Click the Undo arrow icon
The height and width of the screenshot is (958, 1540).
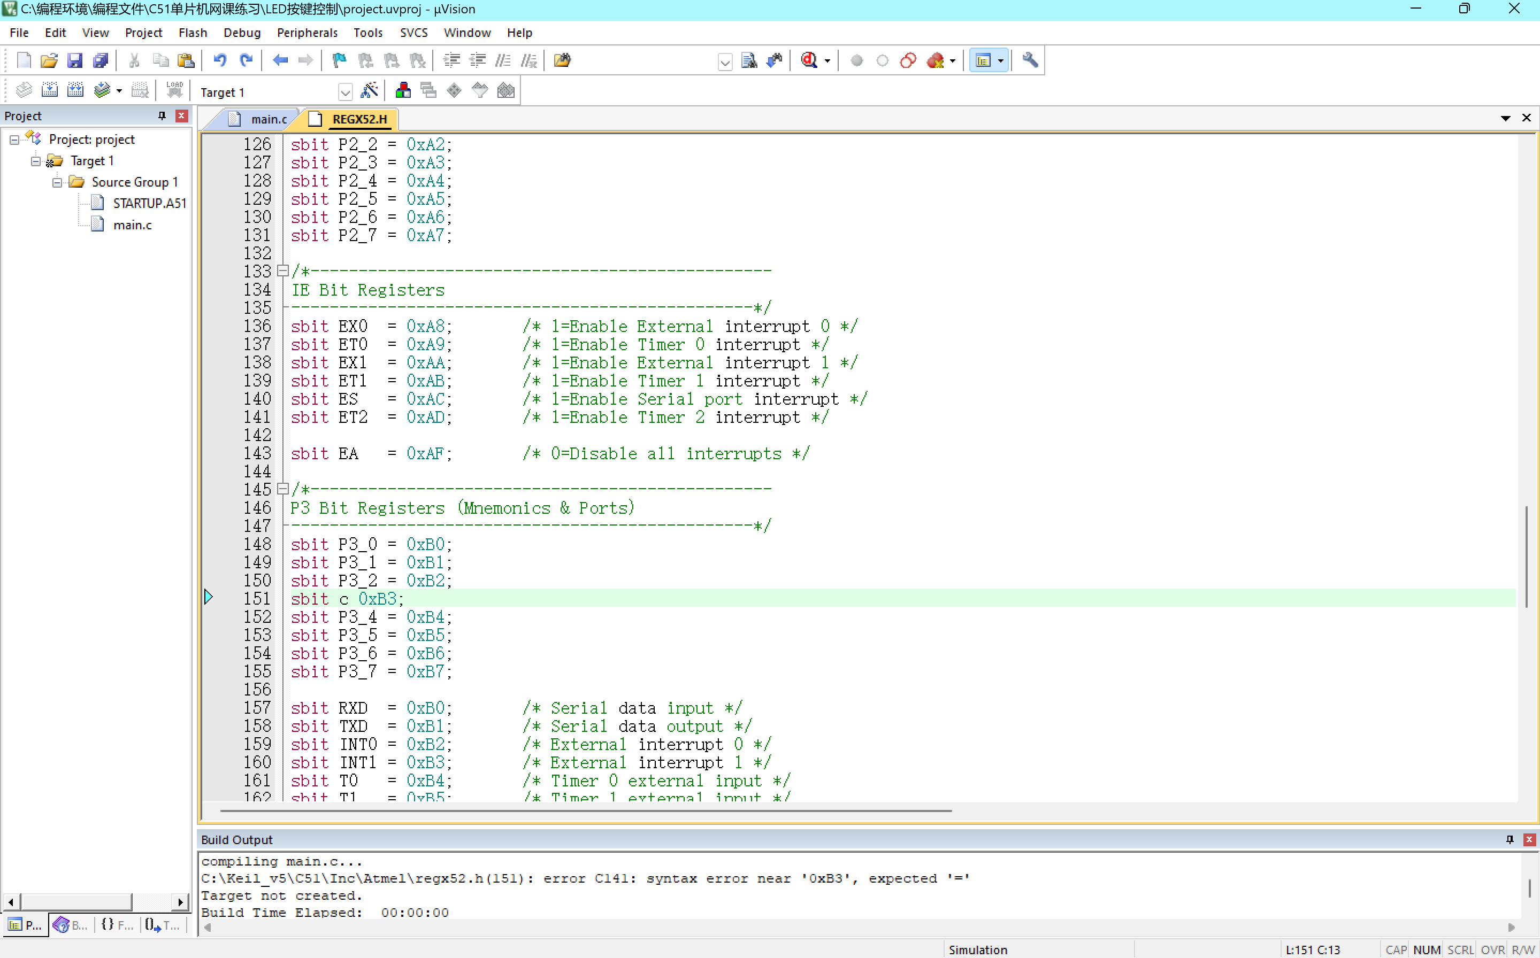click(219, 60)
